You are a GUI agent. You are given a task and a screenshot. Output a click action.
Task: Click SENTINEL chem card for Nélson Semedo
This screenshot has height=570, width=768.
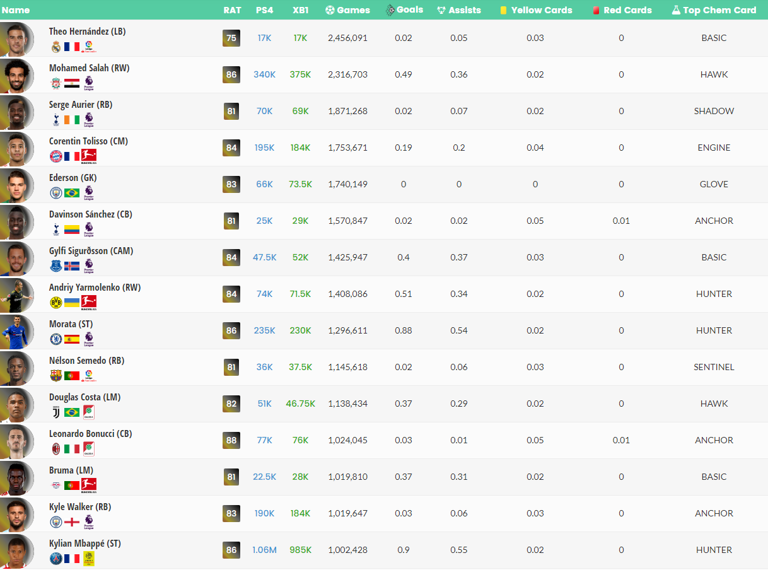tap(714, 367)
